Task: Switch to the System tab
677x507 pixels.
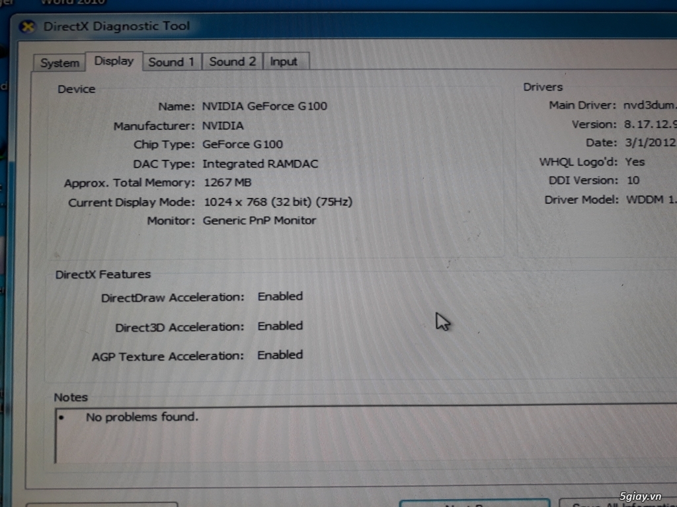Action: click(x=60, y=63)
